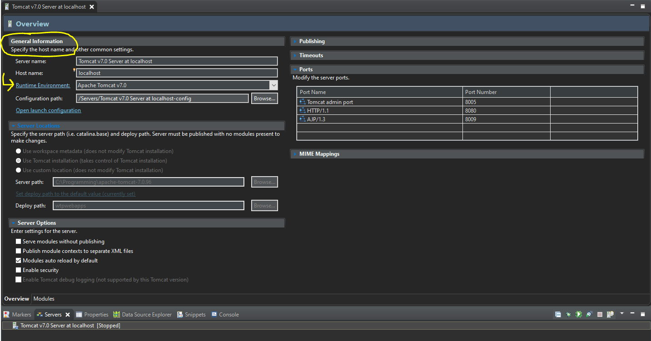Select the HTTP/1.1 port row icon

click(303, 111)
